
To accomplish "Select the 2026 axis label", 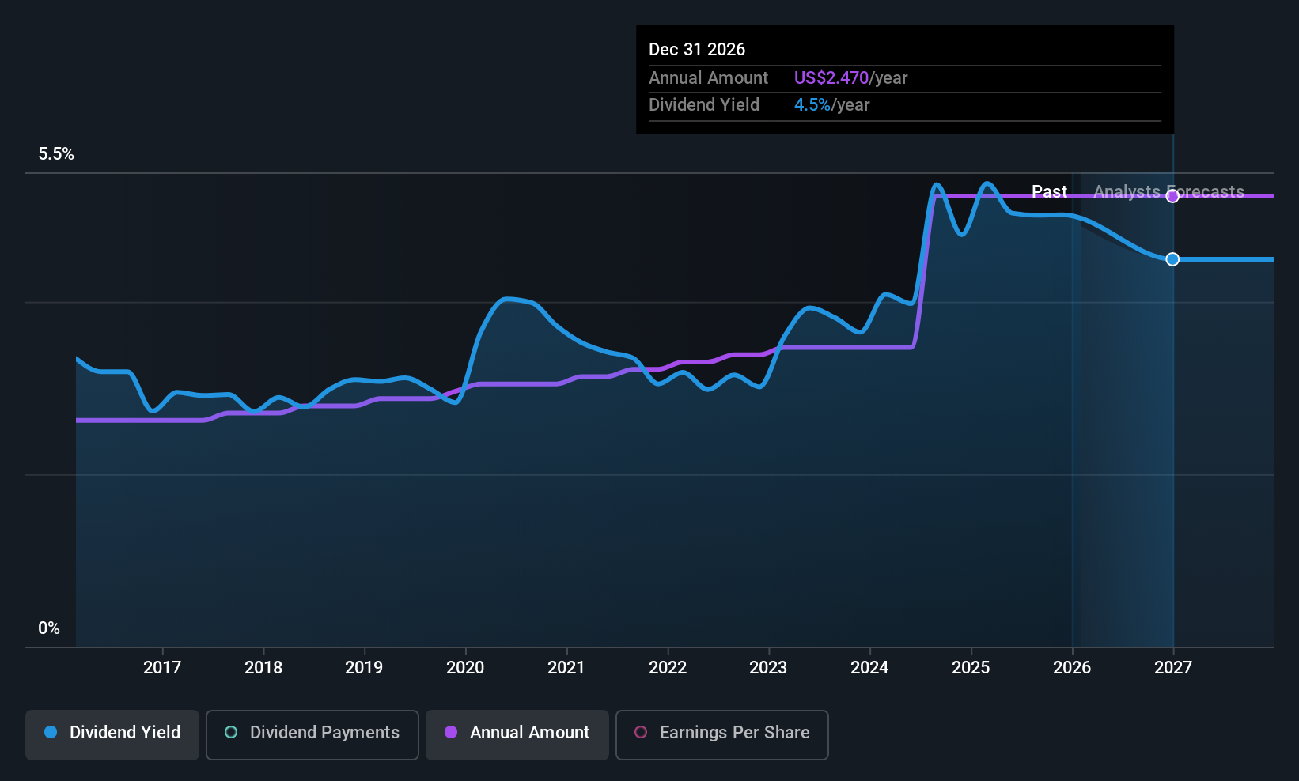I will [1072, 668].
